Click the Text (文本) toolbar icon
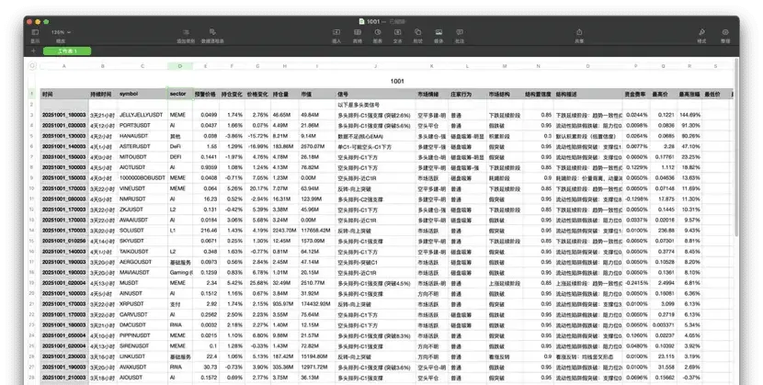 tap(397, 32)
